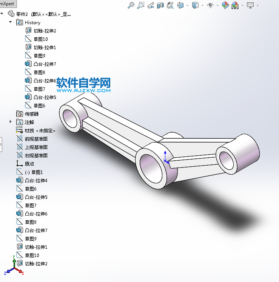
Task: Expand the 注解 annotations folder arrow
Action: click(11, 122)
